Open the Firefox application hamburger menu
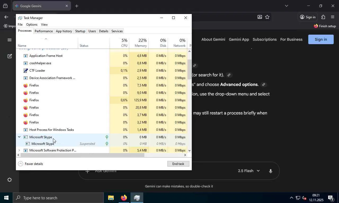The image size is (339, 203). coord(333,17)
